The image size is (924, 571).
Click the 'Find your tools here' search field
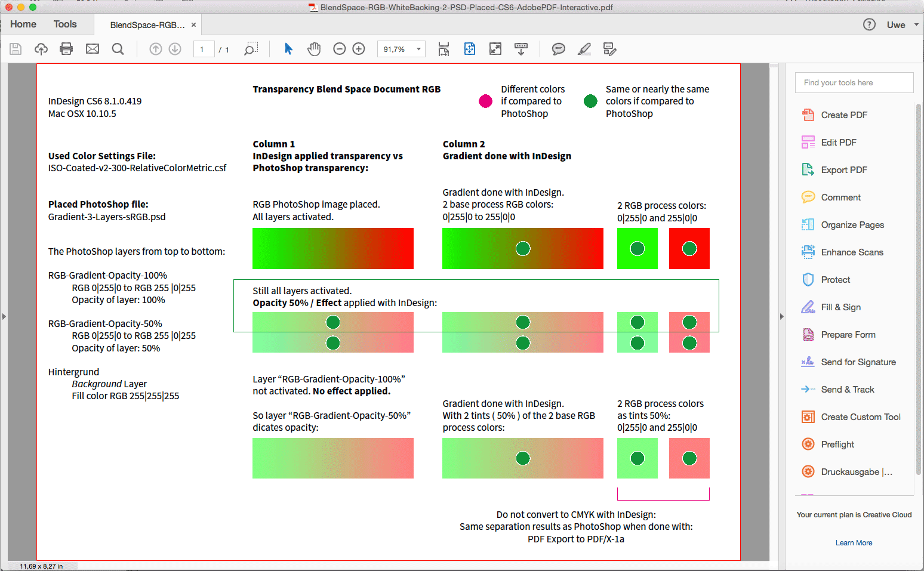(x=854, y=83)
